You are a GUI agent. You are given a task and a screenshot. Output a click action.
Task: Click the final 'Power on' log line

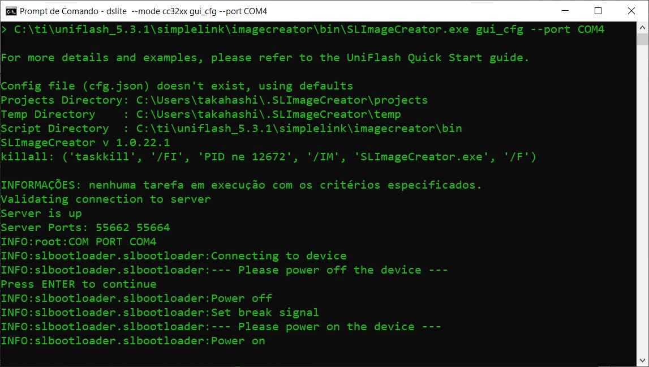pyautogui.click(x=133, y=341)
